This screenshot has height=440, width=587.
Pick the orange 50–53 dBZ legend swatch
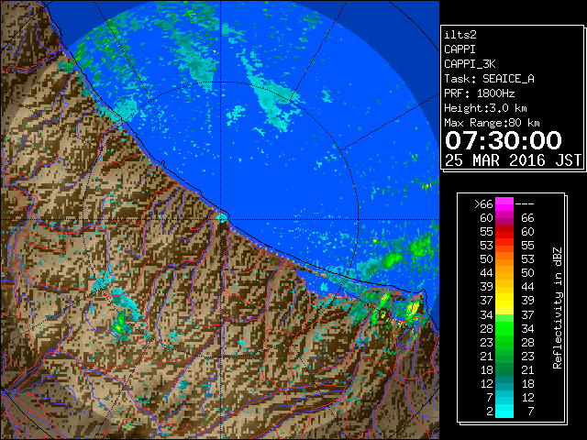(x=504, y=259)
